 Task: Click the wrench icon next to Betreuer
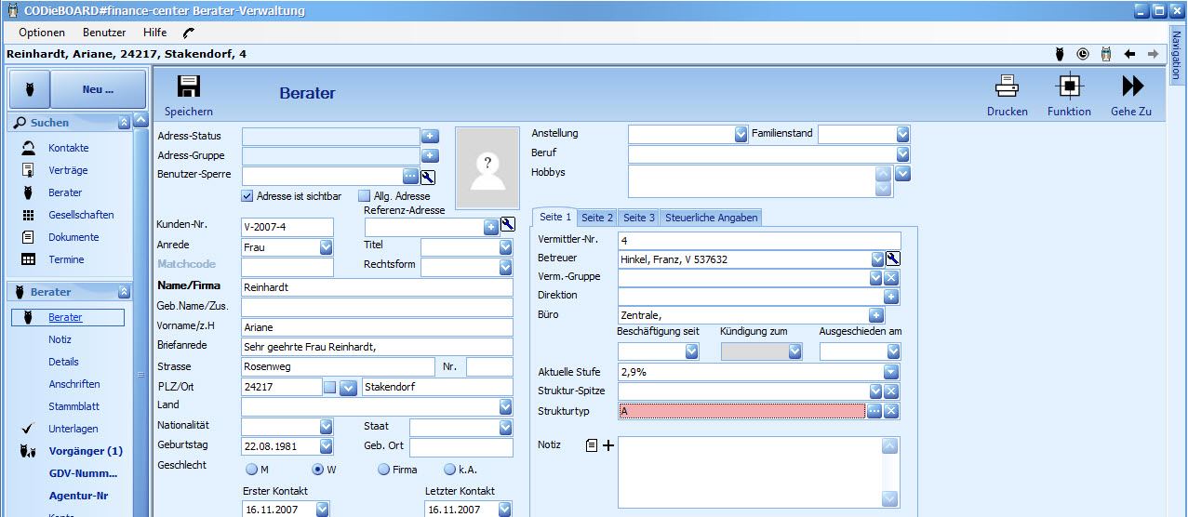[893, 258]
